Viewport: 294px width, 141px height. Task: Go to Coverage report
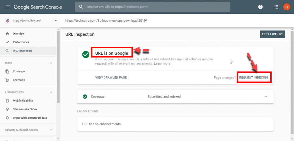coord(19,71)
